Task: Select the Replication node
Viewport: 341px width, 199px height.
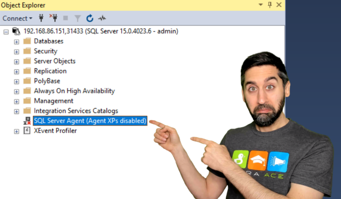Action: (x=50, y=71)
